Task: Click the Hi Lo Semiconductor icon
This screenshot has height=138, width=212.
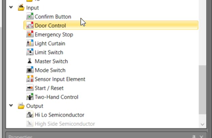Action: click(x=30, y=115)
